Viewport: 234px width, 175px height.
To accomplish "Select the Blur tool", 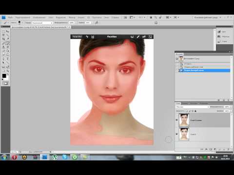I will (x=3, y=55).
